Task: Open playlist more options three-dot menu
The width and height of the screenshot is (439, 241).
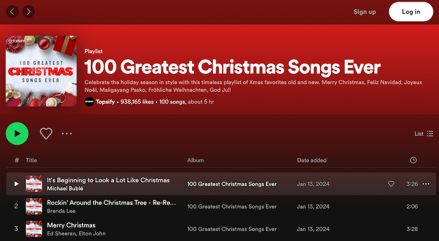Action: [x=67, y=133]
